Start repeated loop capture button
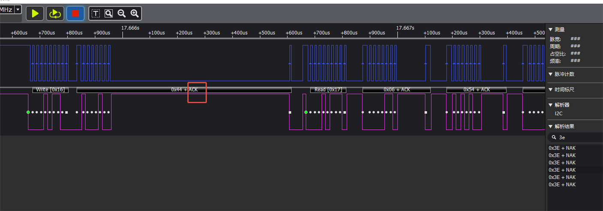Screen dimensions: 603x211 55,14
